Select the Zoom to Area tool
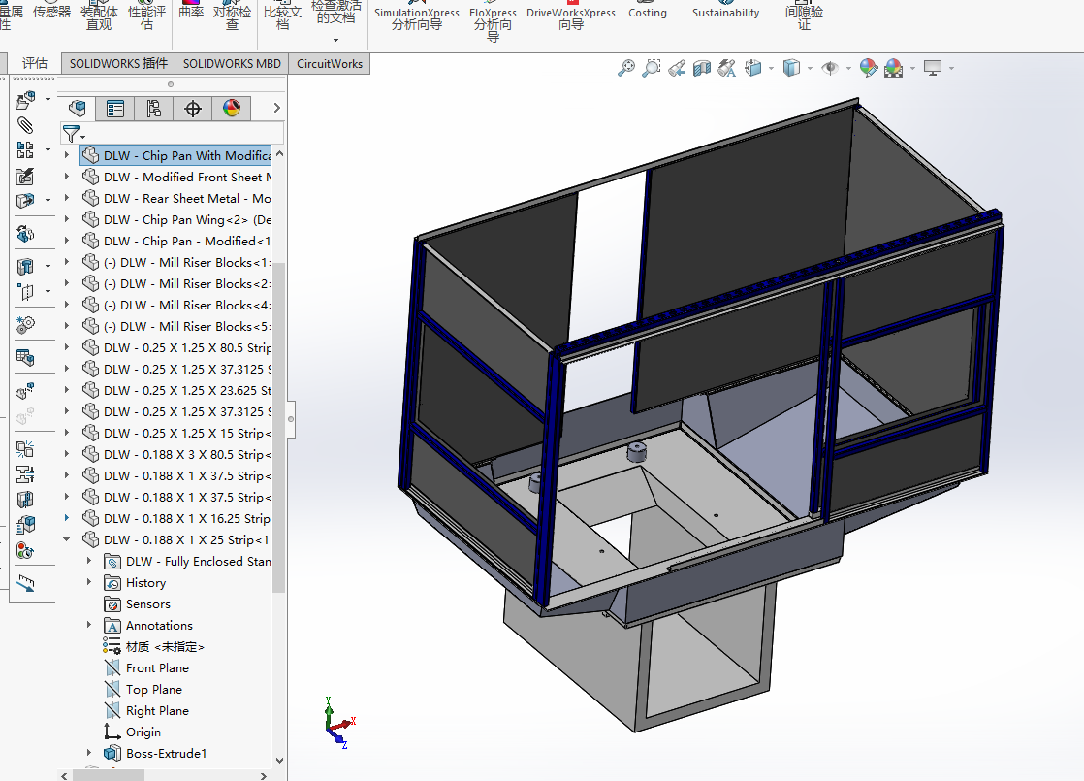The image size is (1084, 781). (x=652, y=68)
